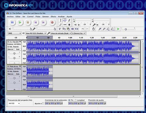Click the Pause button
Image resolution: width=146 pixels, height=113 pixels.
coord(12,22)
